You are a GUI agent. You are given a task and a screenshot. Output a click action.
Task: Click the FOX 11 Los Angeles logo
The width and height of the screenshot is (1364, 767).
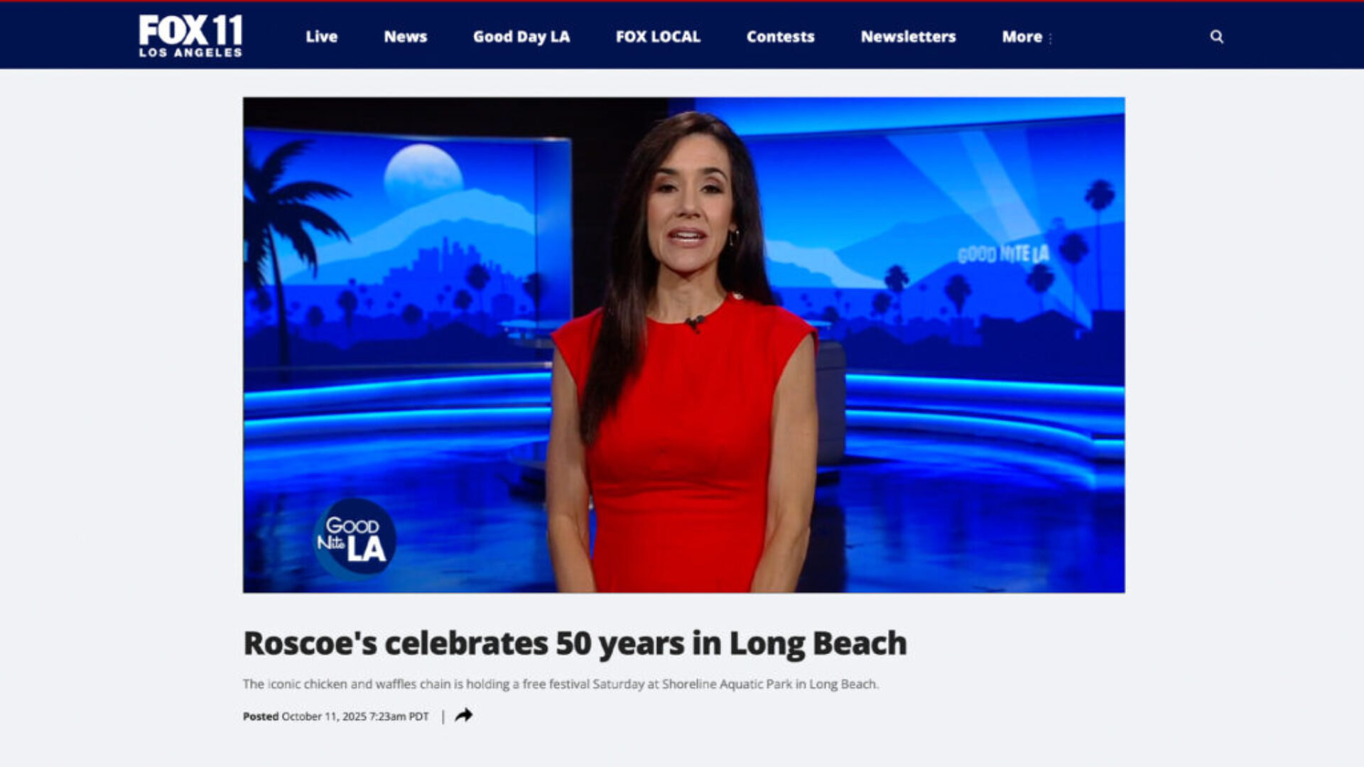pos(190,36)
